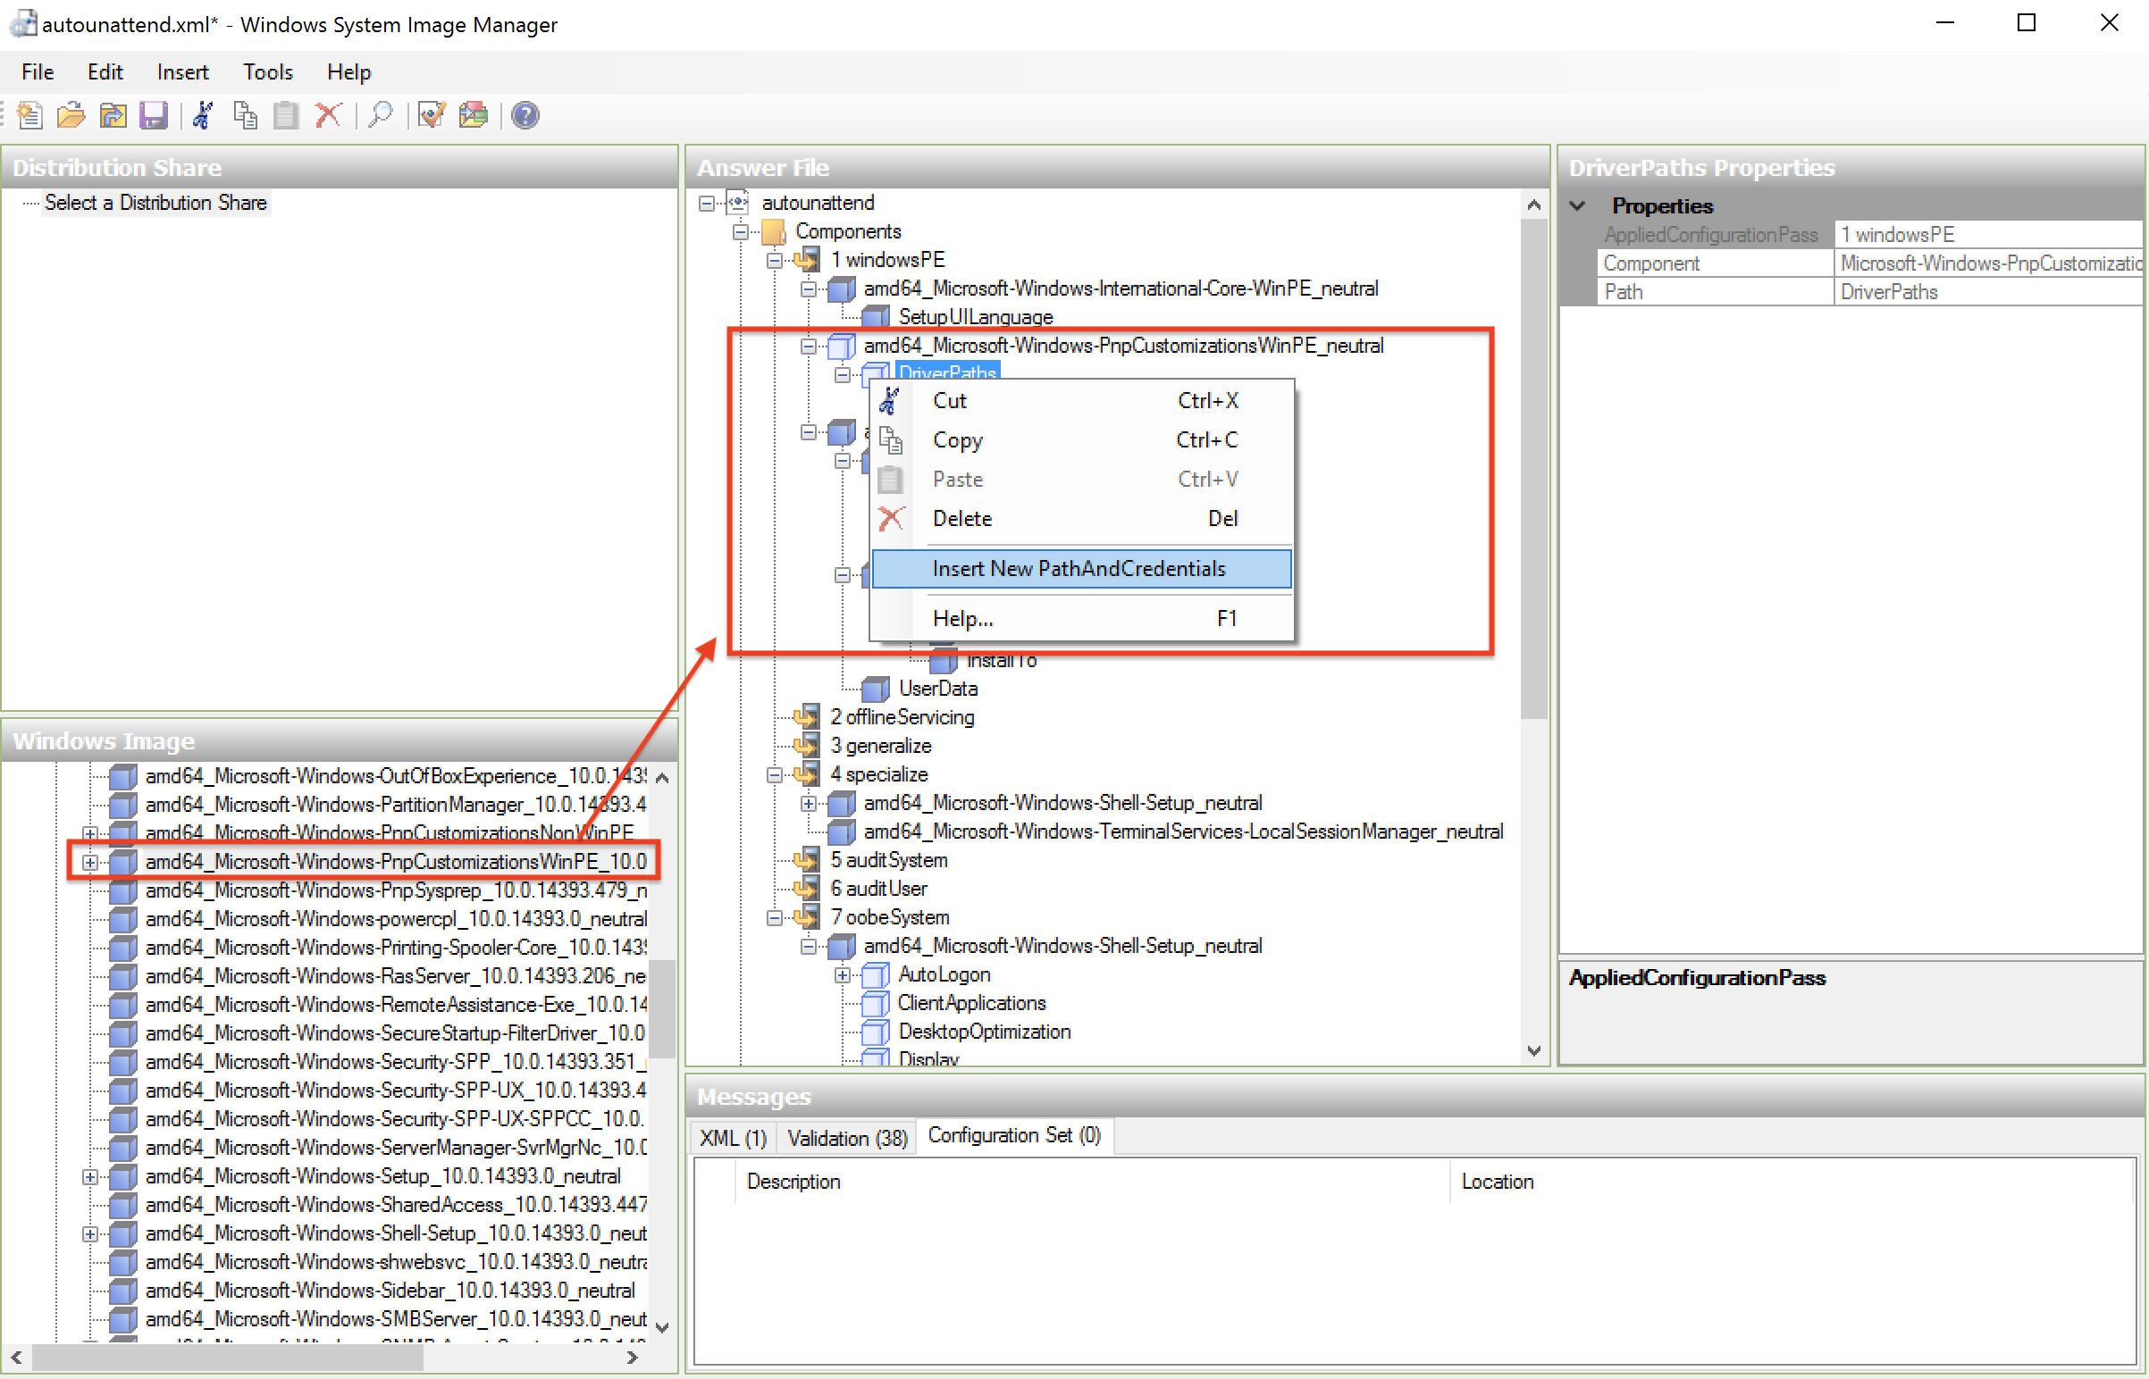Expand Shell-Setup_neutral under 4 specialize

pyautogui.click(x=809, y=803)
